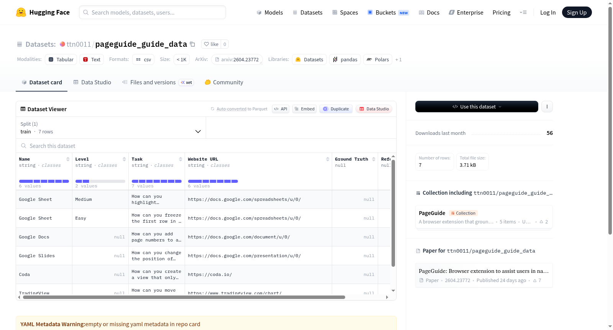Click the Website URL distribution histogram bar

pyautogui.click(x=213, y=181)
